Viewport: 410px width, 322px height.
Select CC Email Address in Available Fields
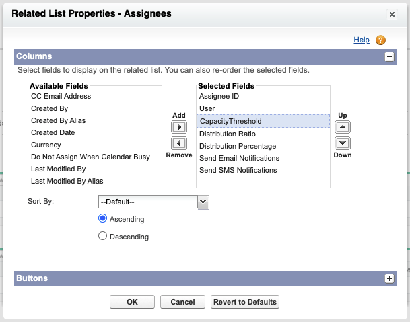pos(95,96)
